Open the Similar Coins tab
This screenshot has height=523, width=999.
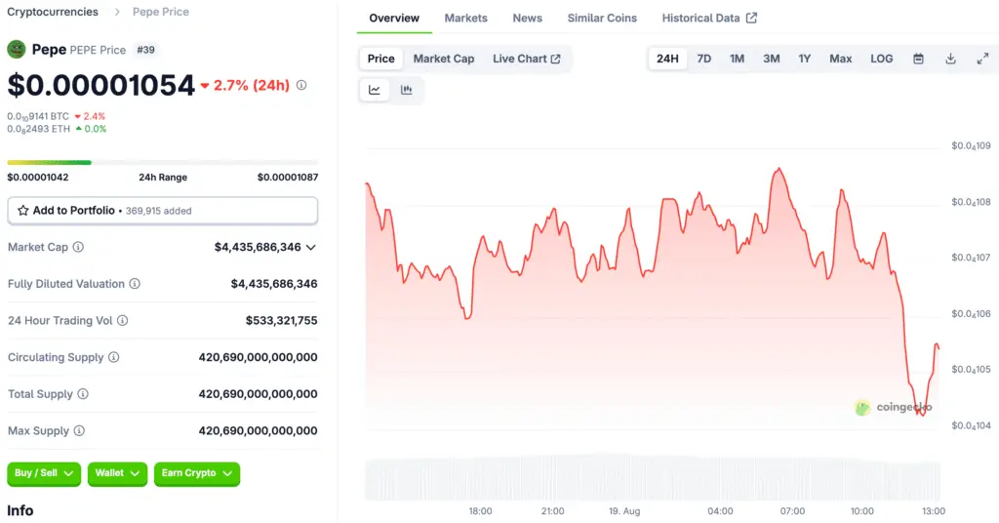(602, 18)
